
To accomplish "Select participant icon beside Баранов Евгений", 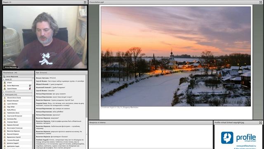I will pos(5,125).
